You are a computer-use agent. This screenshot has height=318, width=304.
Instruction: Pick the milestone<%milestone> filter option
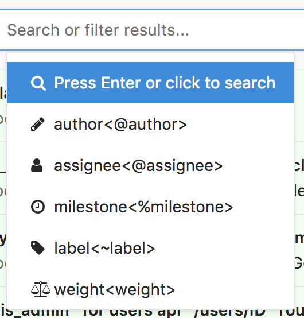pos(150,207)
